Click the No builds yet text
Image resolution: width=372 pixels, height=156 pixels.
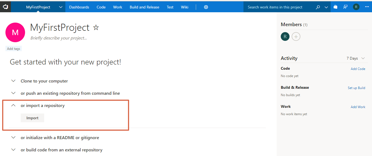290,95
